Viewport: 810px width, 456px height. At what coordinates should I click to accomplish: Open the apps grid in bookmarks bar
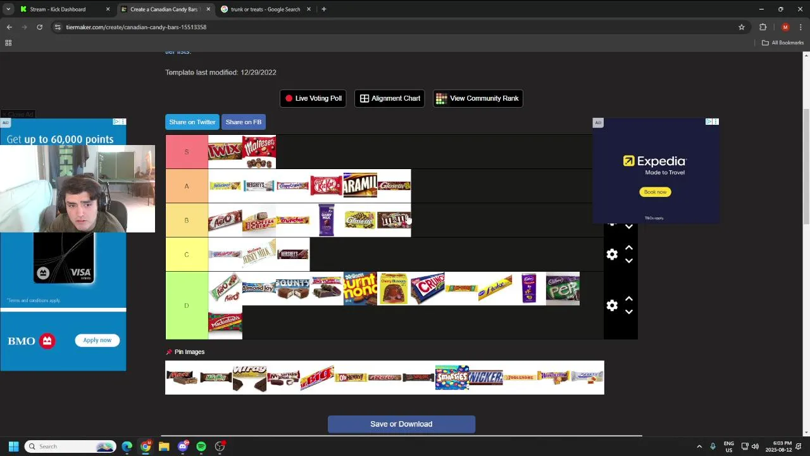pos(8,43)
